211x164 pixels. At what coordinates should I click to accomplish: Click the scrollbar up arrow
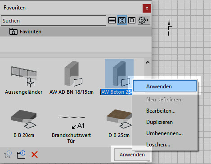point(148,62)
